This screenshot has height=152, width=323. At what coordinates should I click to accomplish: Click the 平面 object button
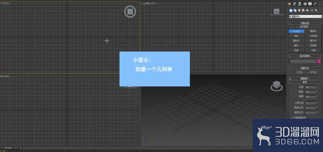coord(313,50)
